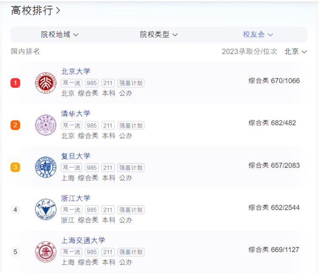
Task: Open the 高校排行 heading link
Action: 36,10
